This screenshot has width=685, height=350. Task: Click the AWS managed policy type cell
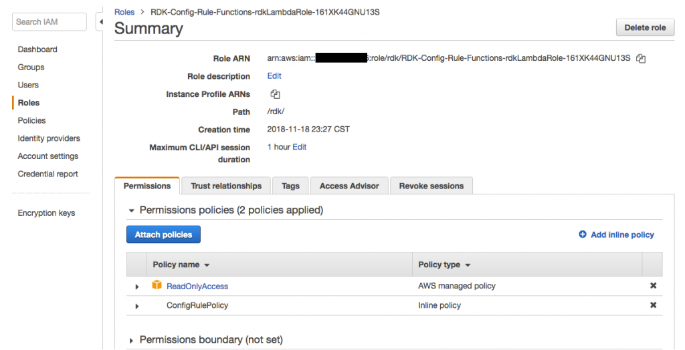coord(457,286)
